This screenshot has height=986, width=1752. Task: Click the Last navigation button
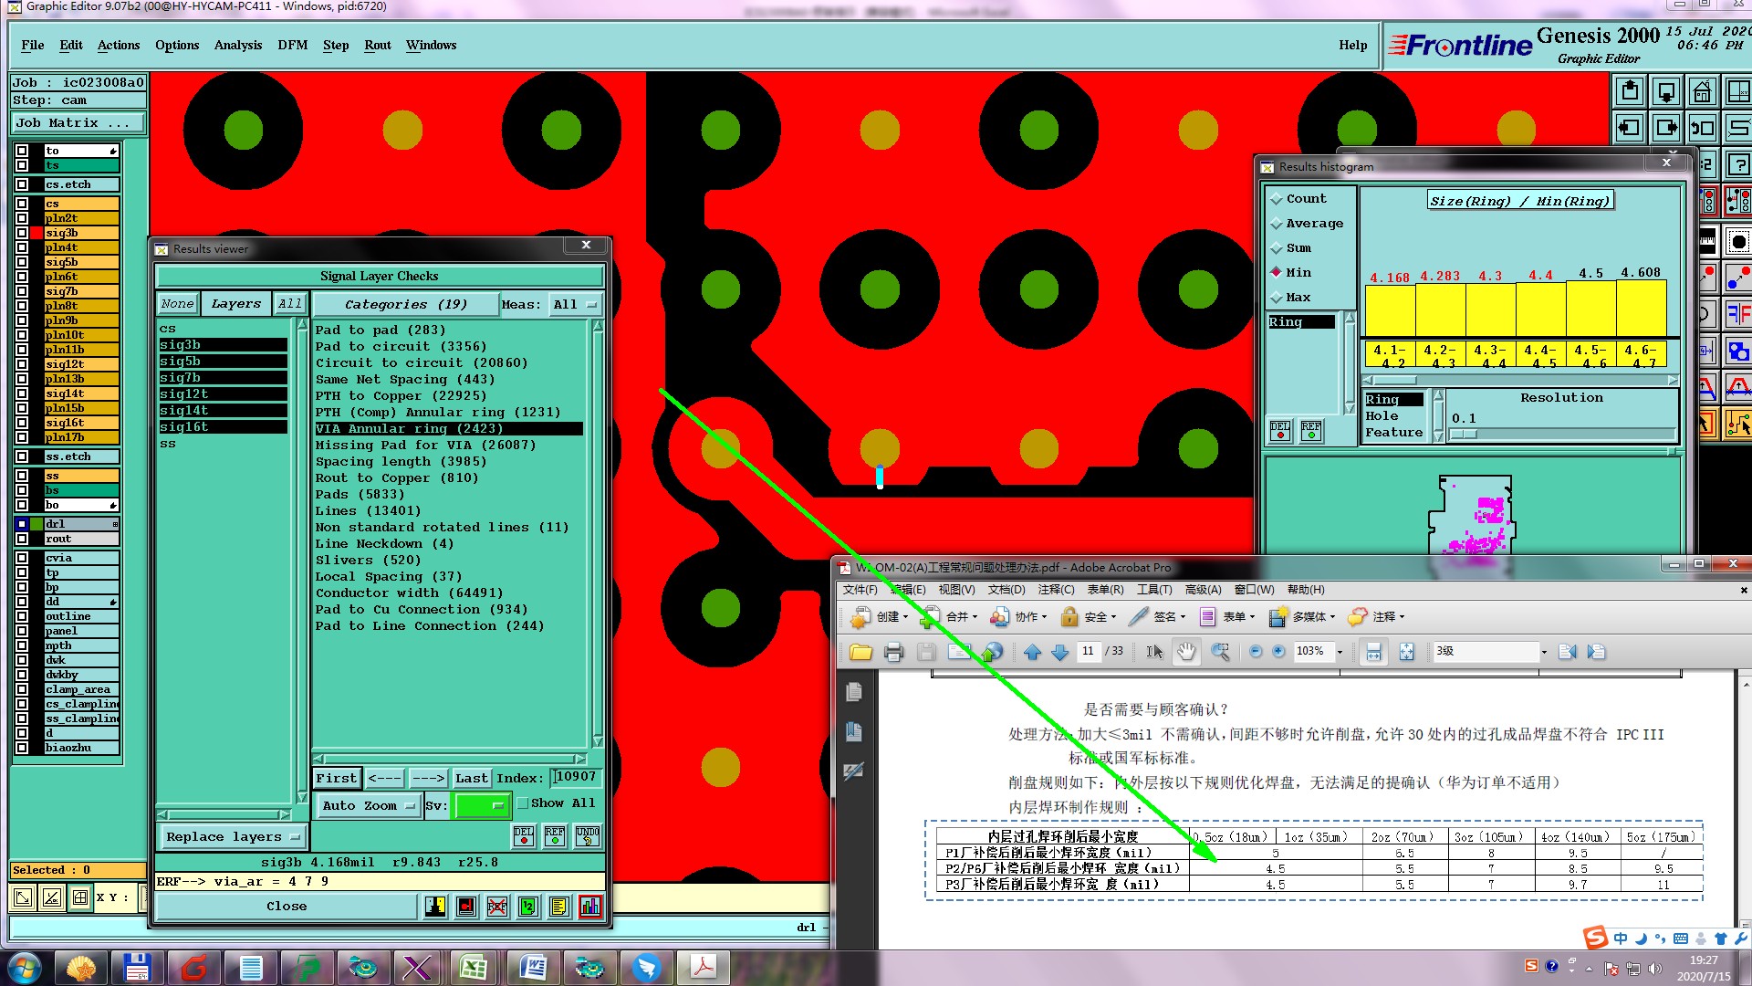pos(471,779)
